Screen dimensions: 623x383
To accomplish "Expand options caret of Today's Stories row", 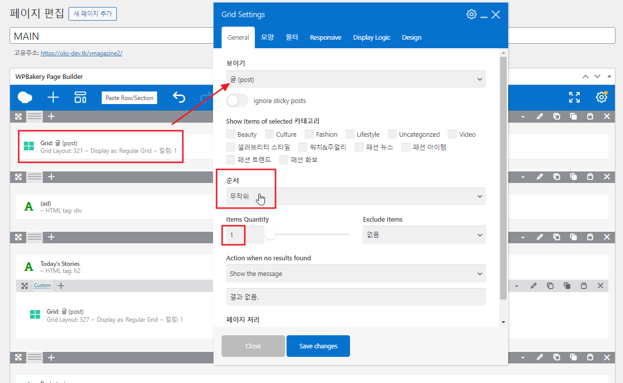I will (523, 237).
